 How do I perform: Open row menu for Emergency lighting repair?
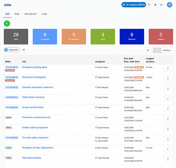168,69
